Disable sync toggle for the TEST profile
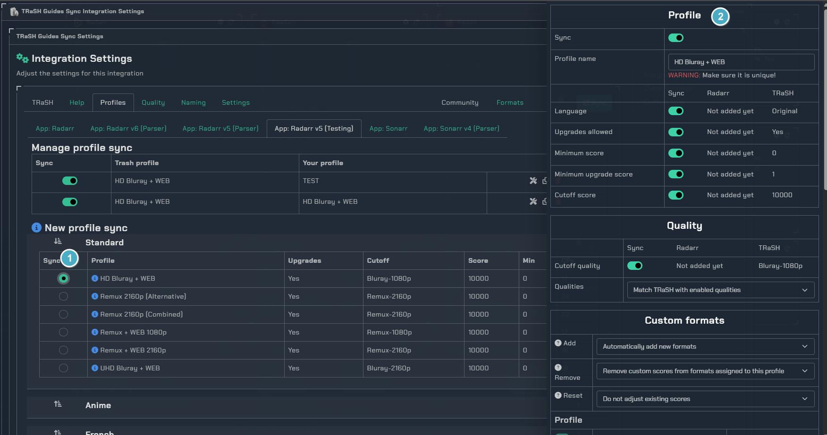Image resolution: width=827 pixels, height=435 pixels. [70, 181]
